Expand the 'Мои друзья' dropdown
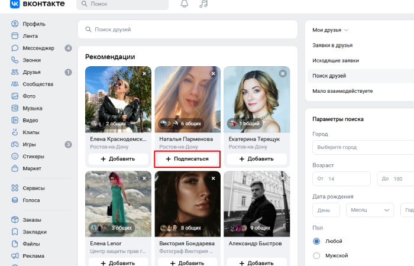 coord(331,30)
